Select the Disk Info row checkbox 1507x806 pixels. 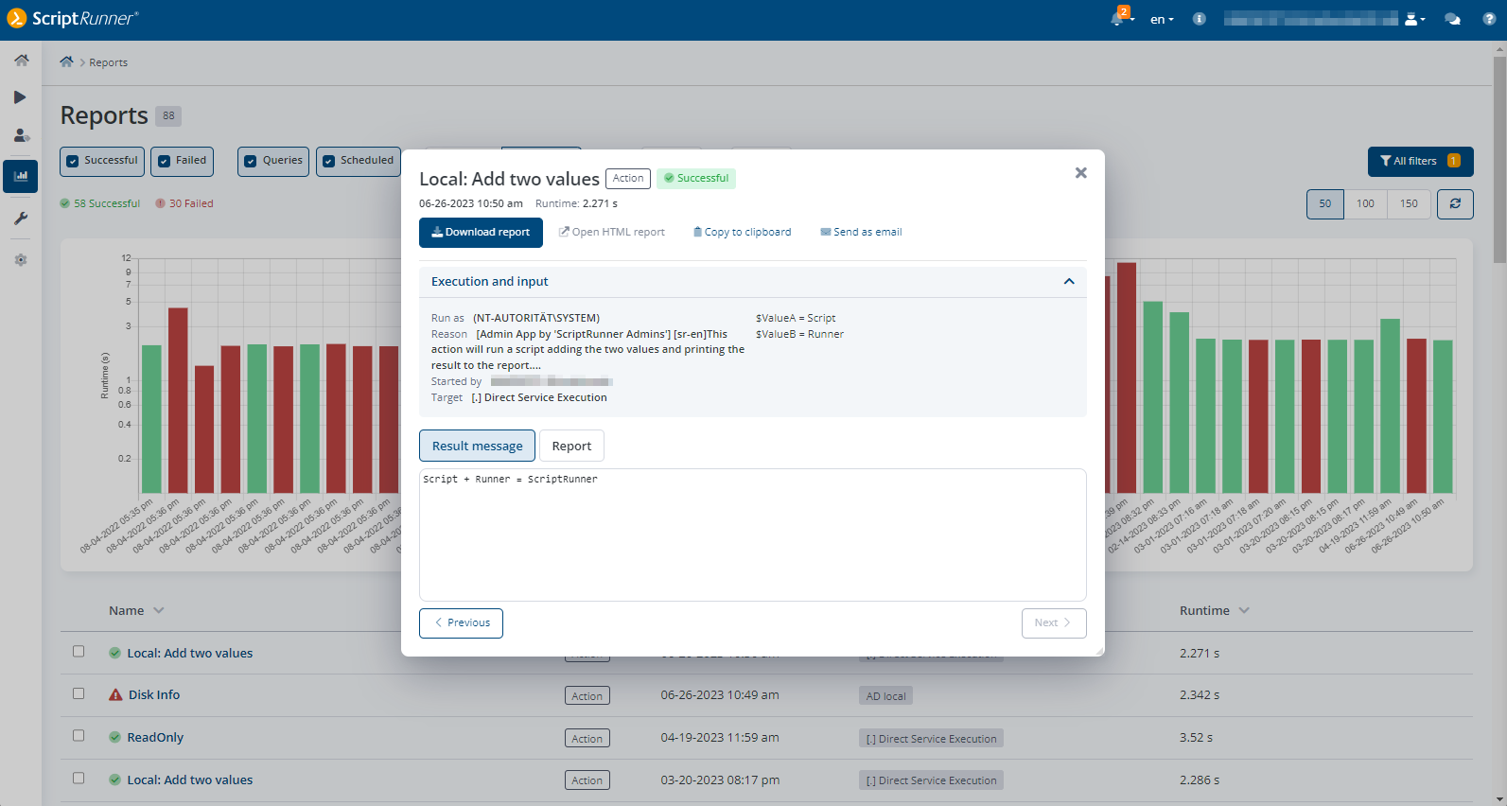click(x=79, y=692)
